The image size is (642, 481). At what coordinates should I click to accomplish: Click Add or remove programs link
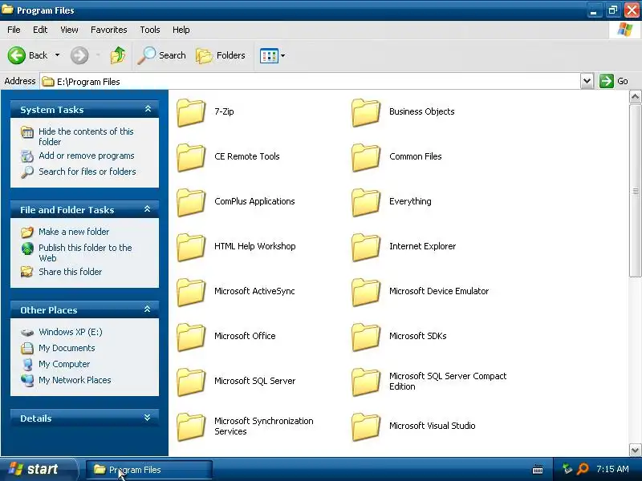[x=87, y=156]
